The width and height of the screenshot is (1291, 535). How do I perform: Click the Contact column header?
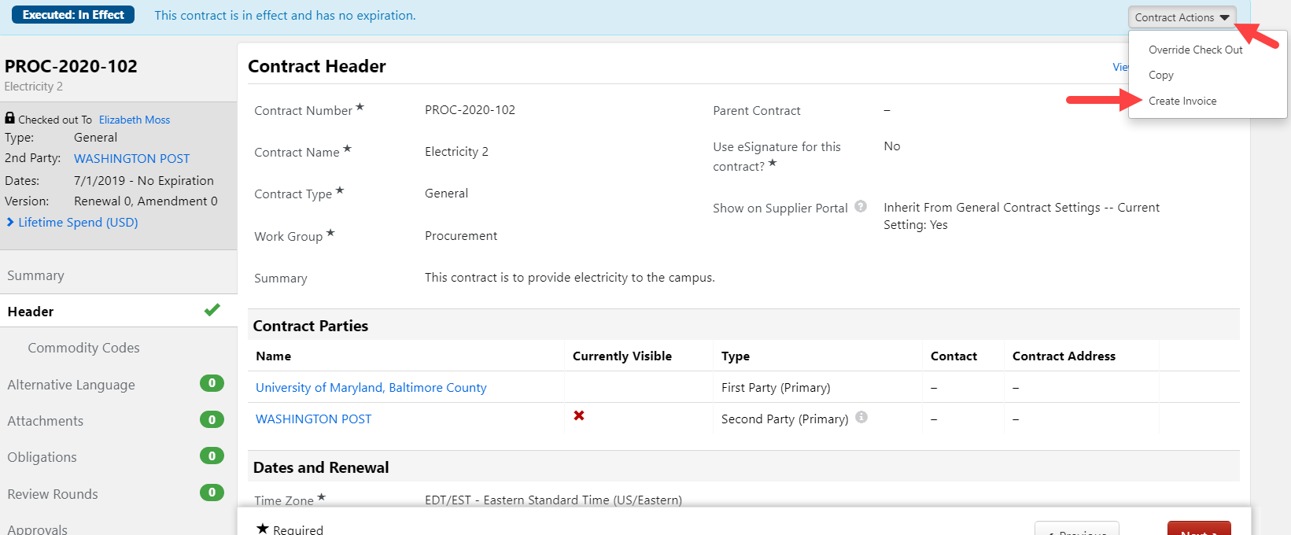tap(953, 356)
